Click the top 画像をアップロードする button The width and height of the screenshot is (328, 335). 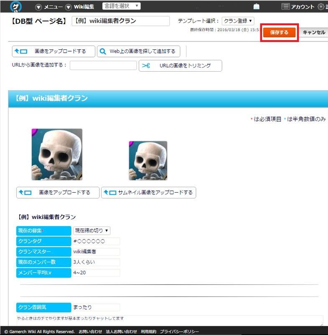(x=53, y=51)
